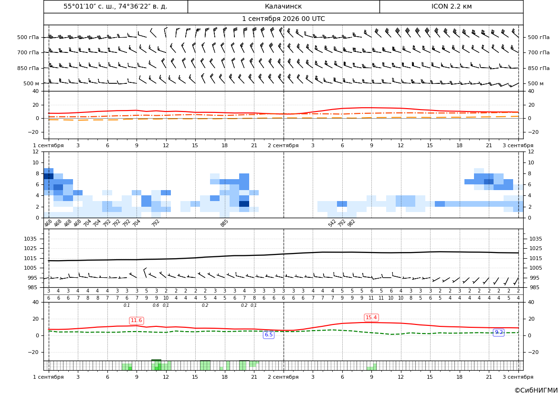Click the ICON 2.2 км model label
558x394 pixels.
point(451,6)
